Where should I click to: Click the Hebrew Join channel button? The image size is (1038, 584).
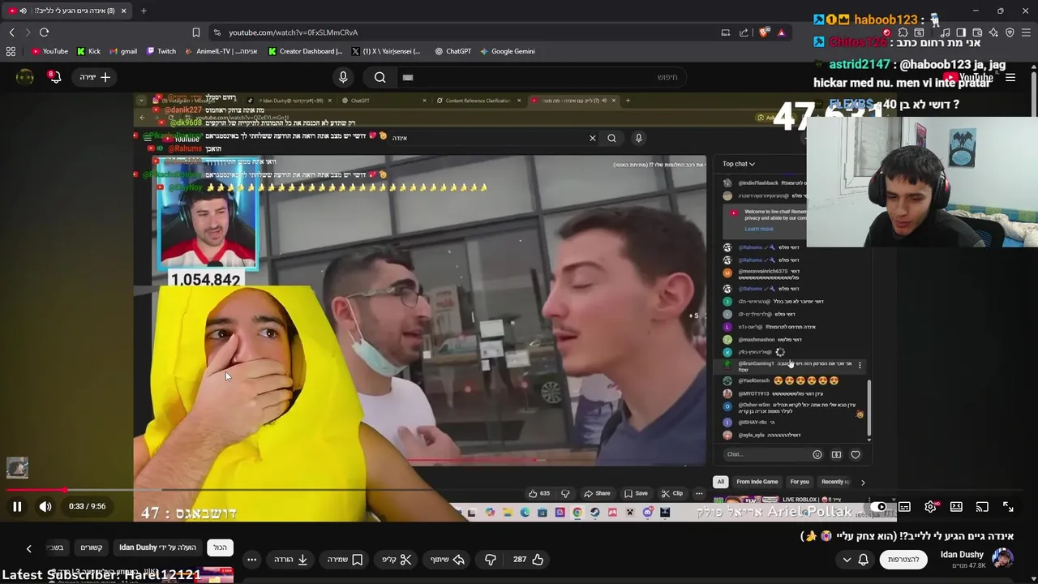pos(903,559)
